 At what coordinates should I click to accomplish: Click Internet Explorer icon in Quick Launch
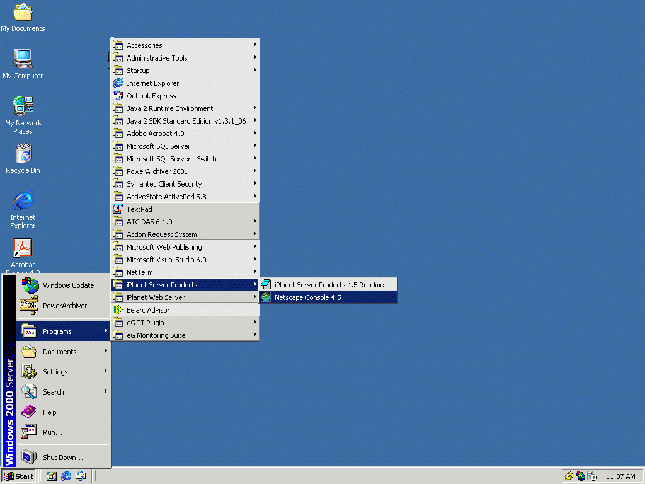(66, 476)
